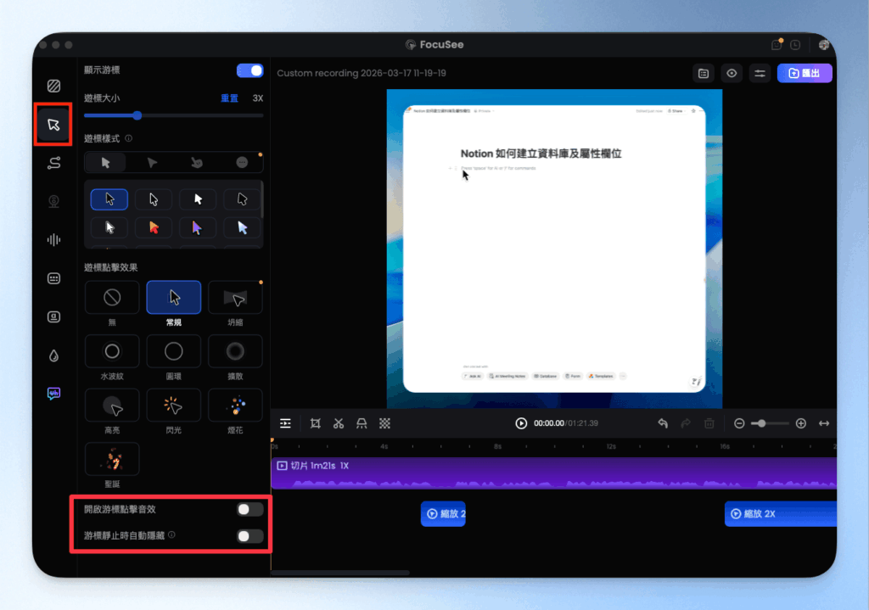Adjust the cursor size slider
This screenshot has width=869, height=610.
coord(138,115)
